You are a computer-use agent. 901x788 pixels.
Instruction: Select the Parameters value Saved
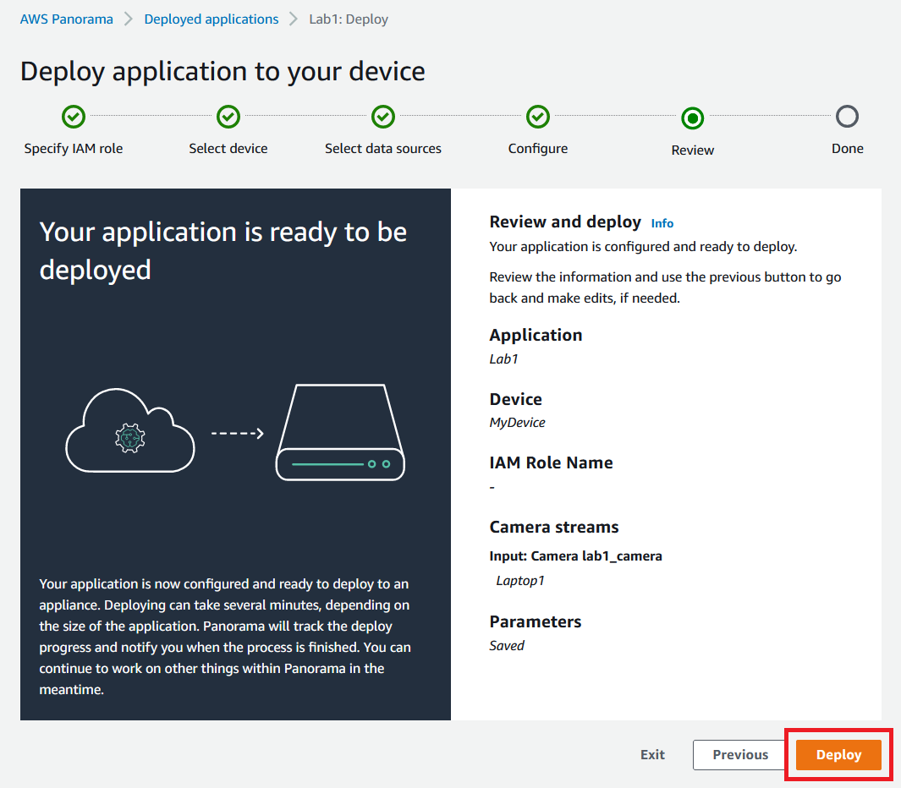point(506,646)
